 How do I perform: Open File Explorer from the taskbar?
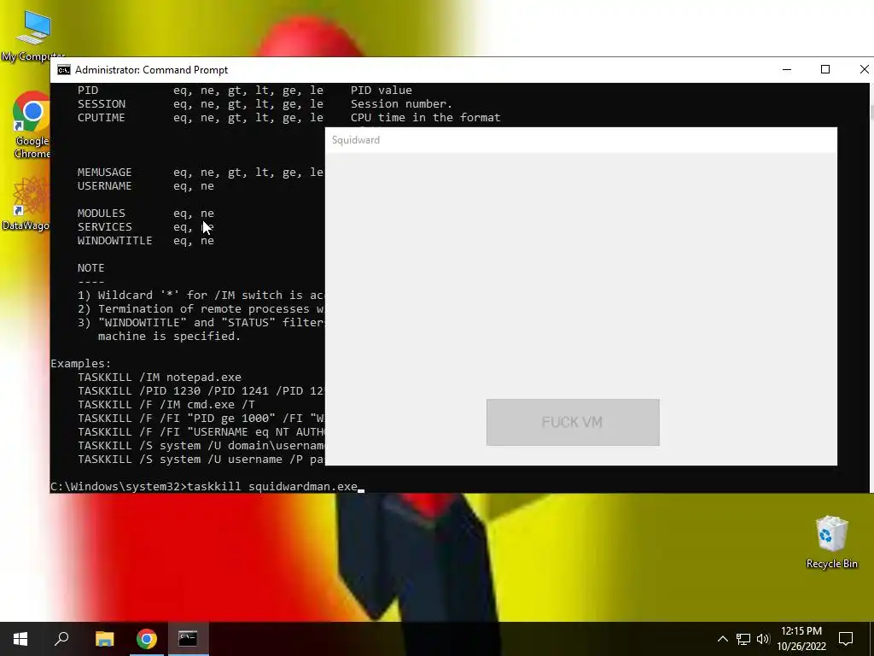pyautogui.click(x=104, y=639)
